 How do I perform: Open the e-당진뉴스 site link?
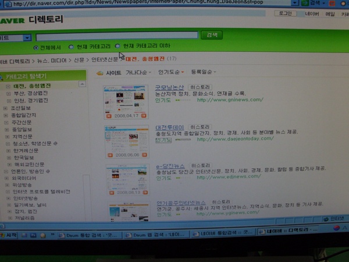(x=170, y=167)
